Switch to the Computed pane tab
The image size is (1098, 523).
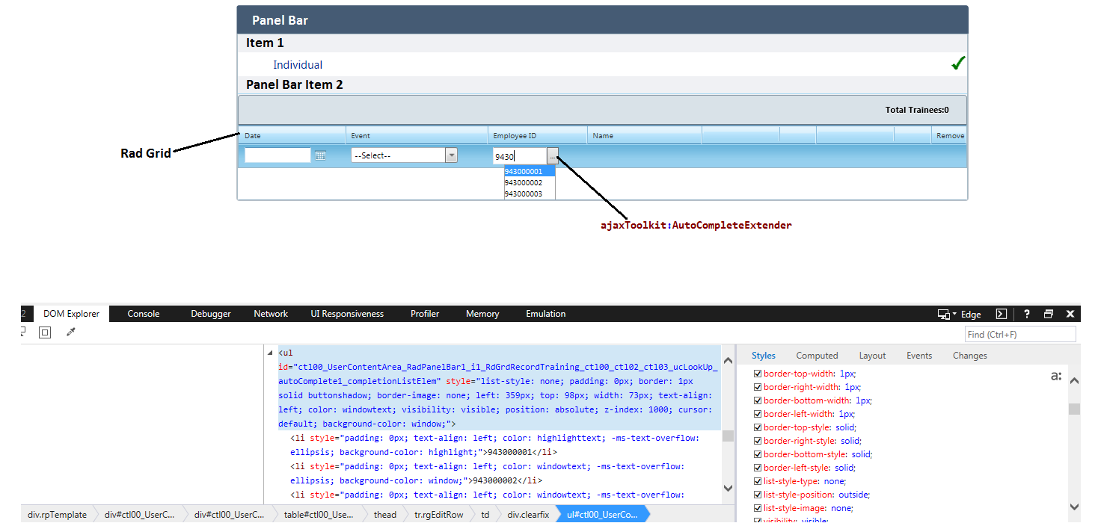[817, 356]
